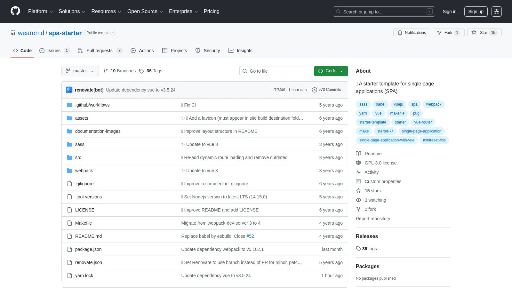Click the GitHub logo icon

tap(15, 11)
